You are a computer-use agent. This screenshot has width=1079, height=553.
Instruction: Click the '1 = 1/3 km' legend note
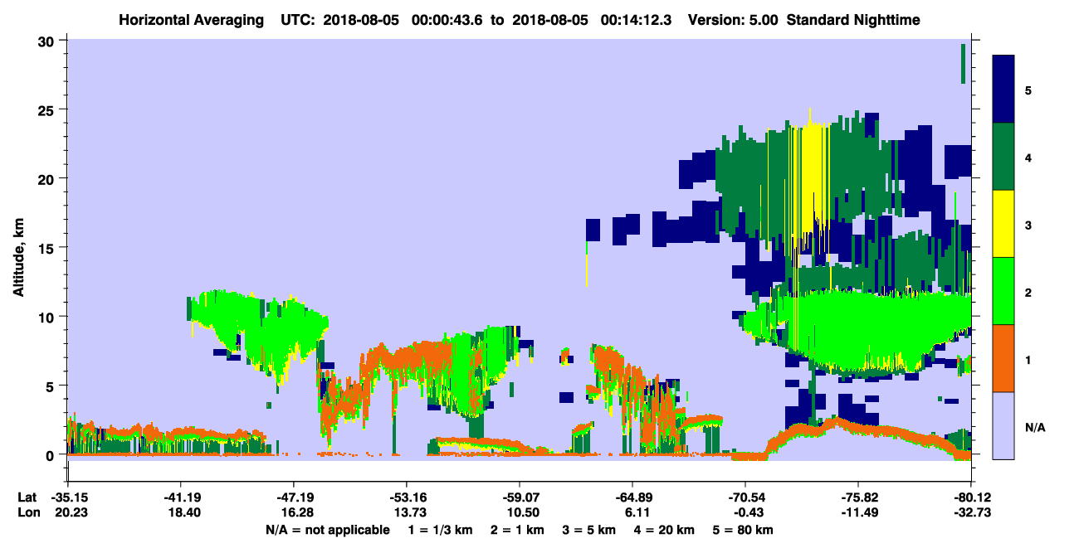441,530
